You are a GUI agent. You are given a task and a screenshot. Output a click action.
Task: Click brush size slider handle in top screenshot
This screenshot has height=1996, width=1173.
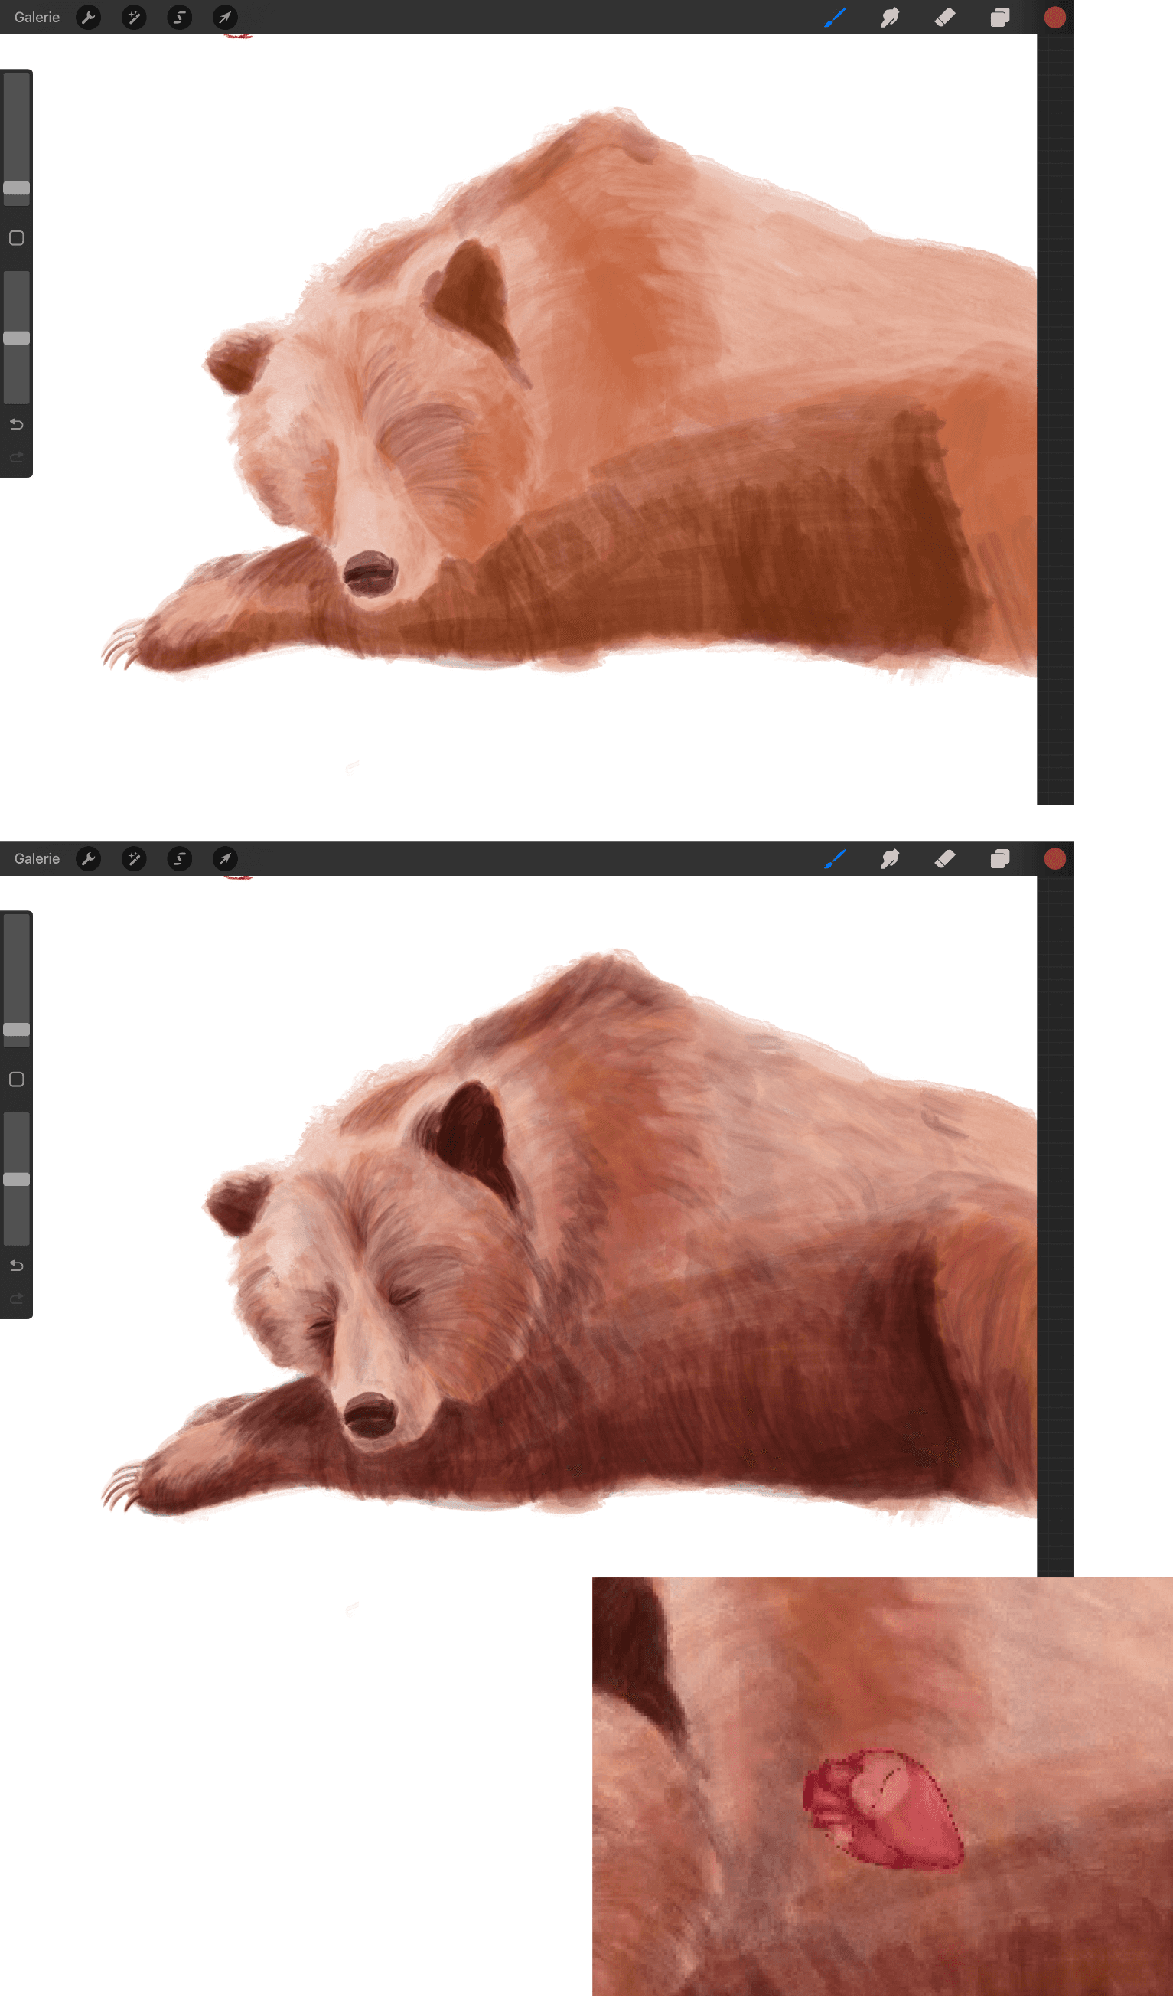click(x=17, y=188)
